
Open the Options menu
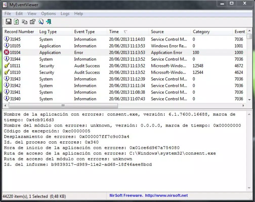[48, 13]
